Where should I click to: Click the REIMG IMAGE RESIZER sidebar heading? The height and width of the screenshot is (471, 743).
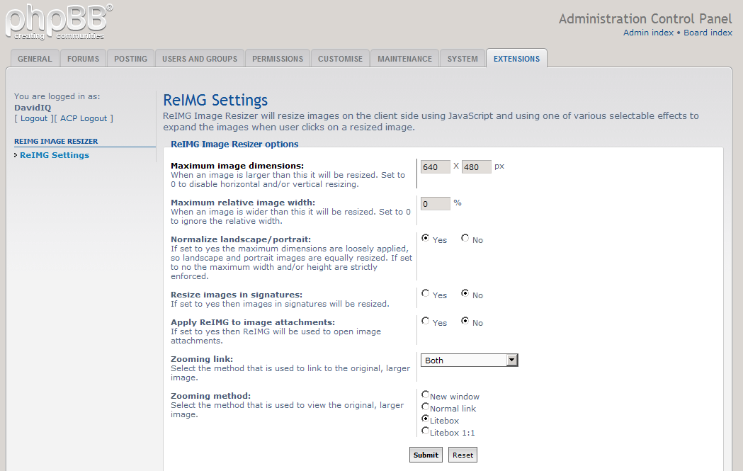point(56,141)
